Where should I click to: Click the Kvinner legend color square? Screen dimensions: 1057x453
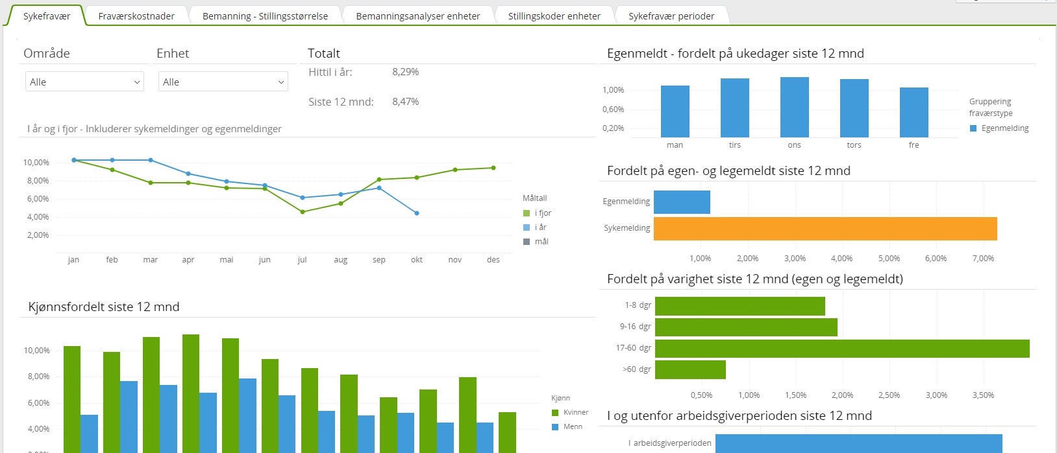[x=555, y=413]
